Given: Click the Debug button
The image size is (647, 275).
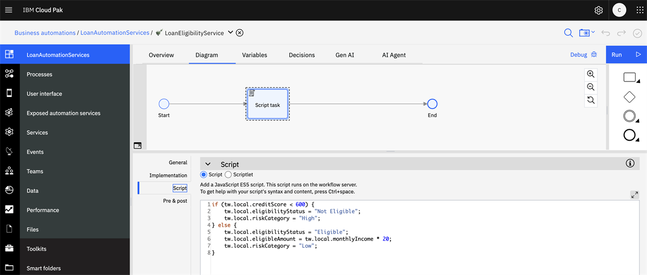Looking at the screenshot, I should click(x=584, y=55).
